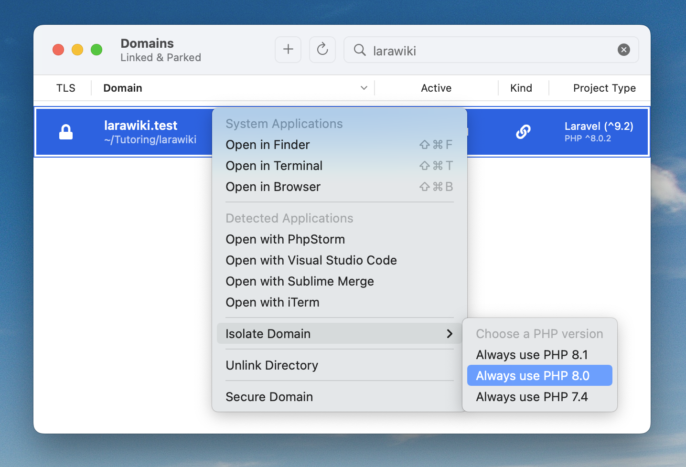Expand the Isolate Domain submenu
Screen dimensions: 686x467
point(339,334)
